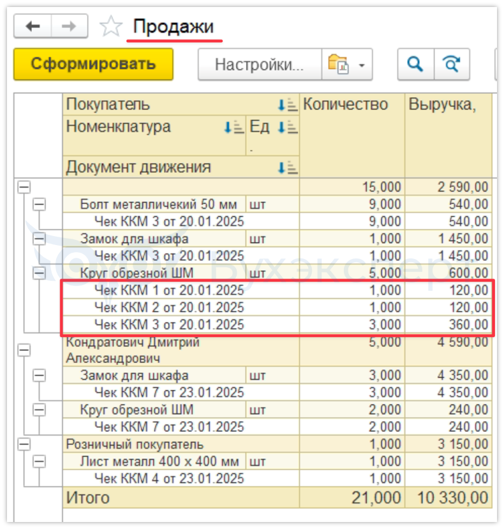Click the Продажи report title

(x=174, y=26)
